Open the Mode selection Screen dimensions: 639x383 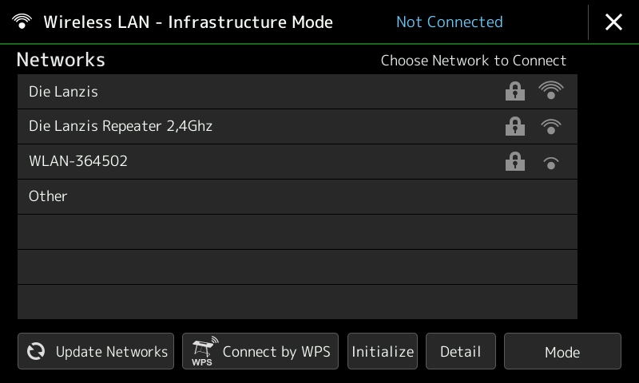tap(563, 351)
